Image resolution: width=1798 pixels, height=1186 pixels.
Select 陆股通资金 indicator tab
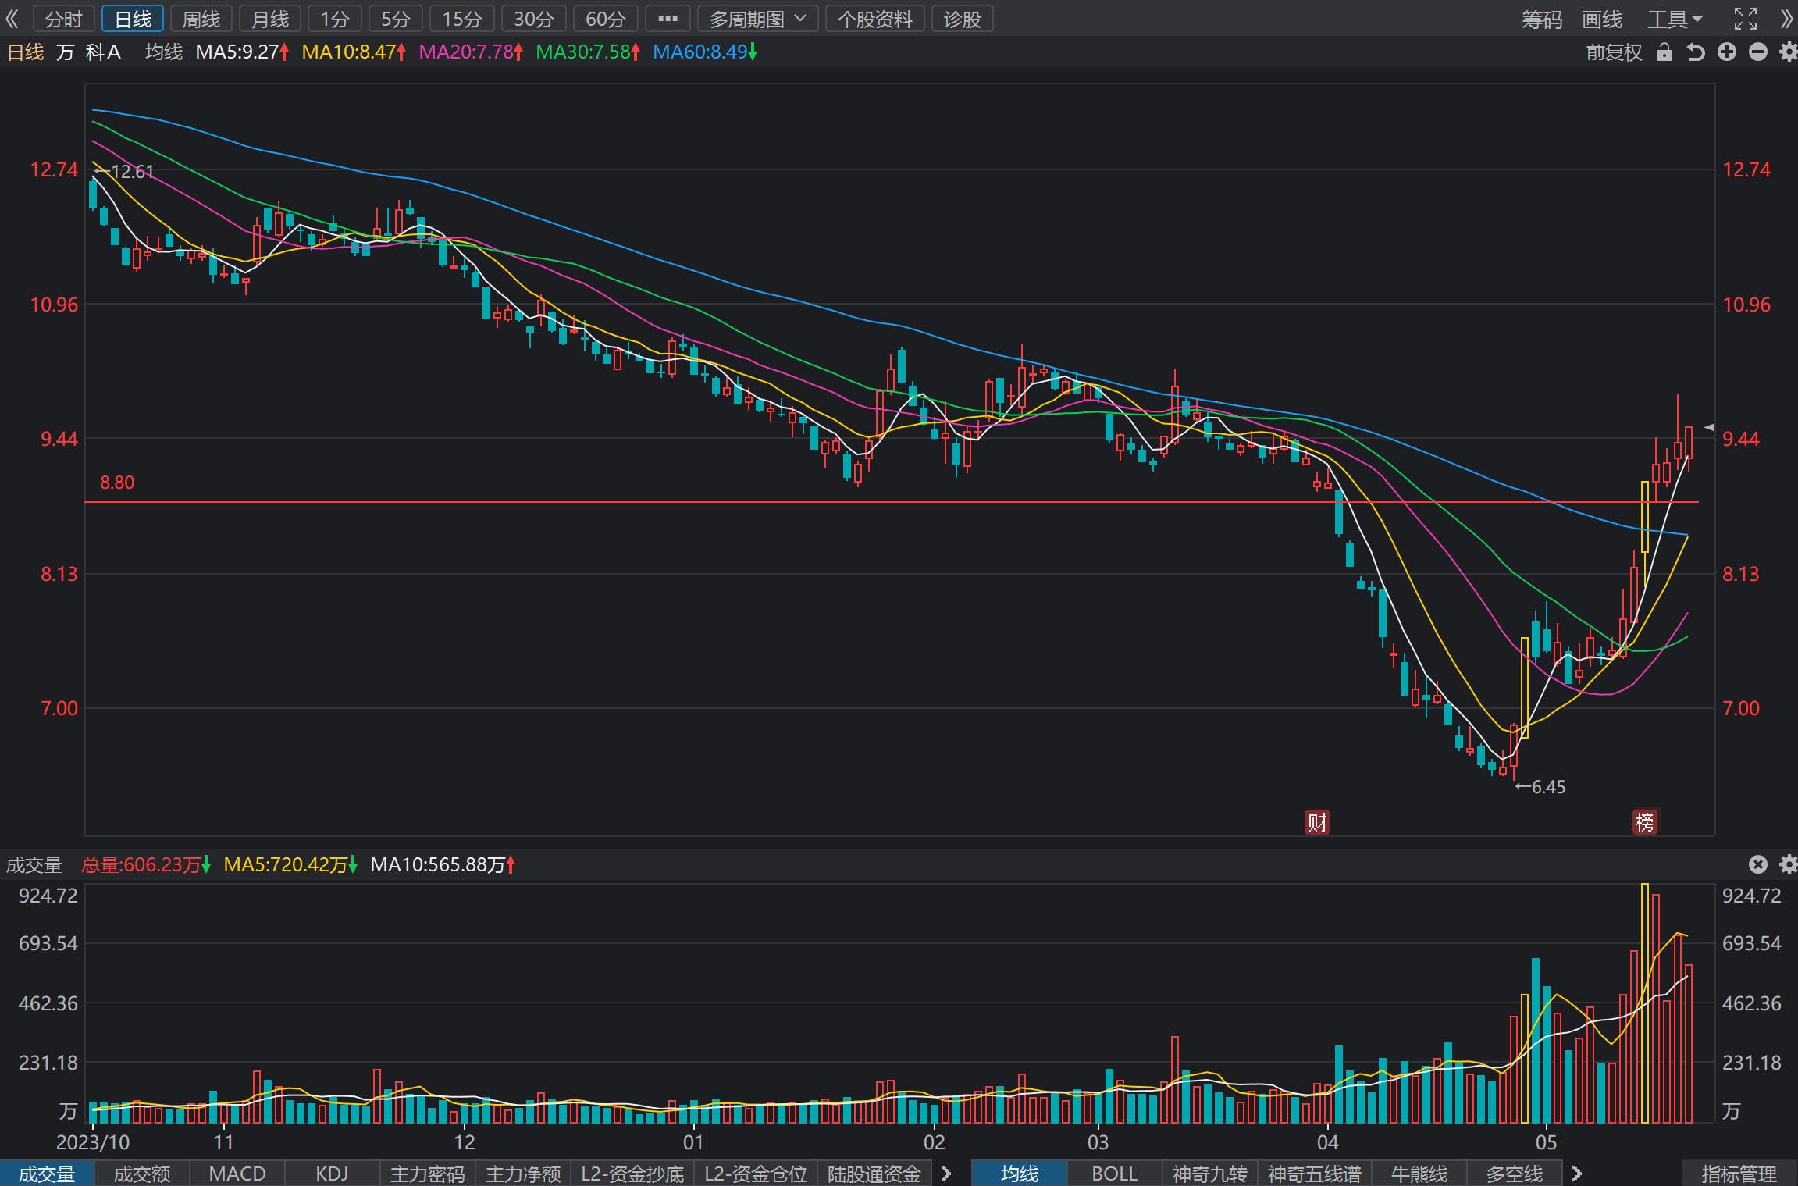point(874,1174)
